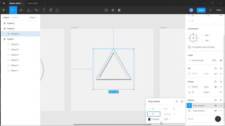Click the mask half-circle icon
Viewport: 225px width, 126px height.
pos(120,10)
